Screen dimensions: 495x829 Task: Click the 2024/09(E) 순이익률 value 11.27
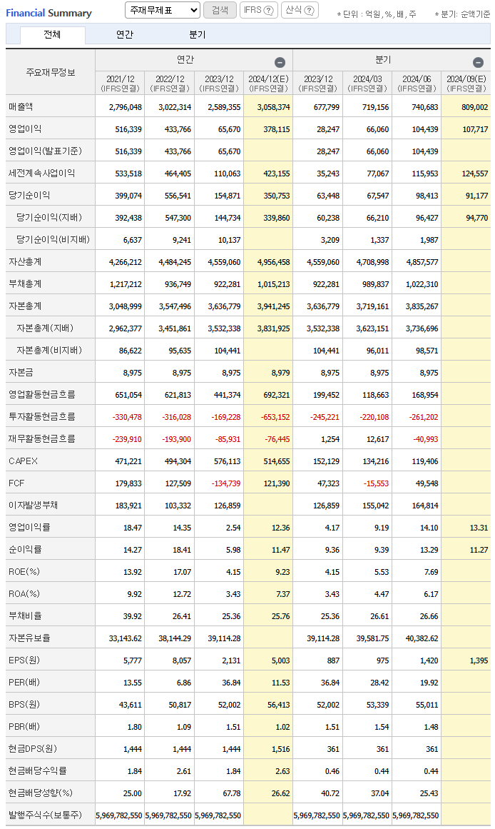tap(479, 551)
